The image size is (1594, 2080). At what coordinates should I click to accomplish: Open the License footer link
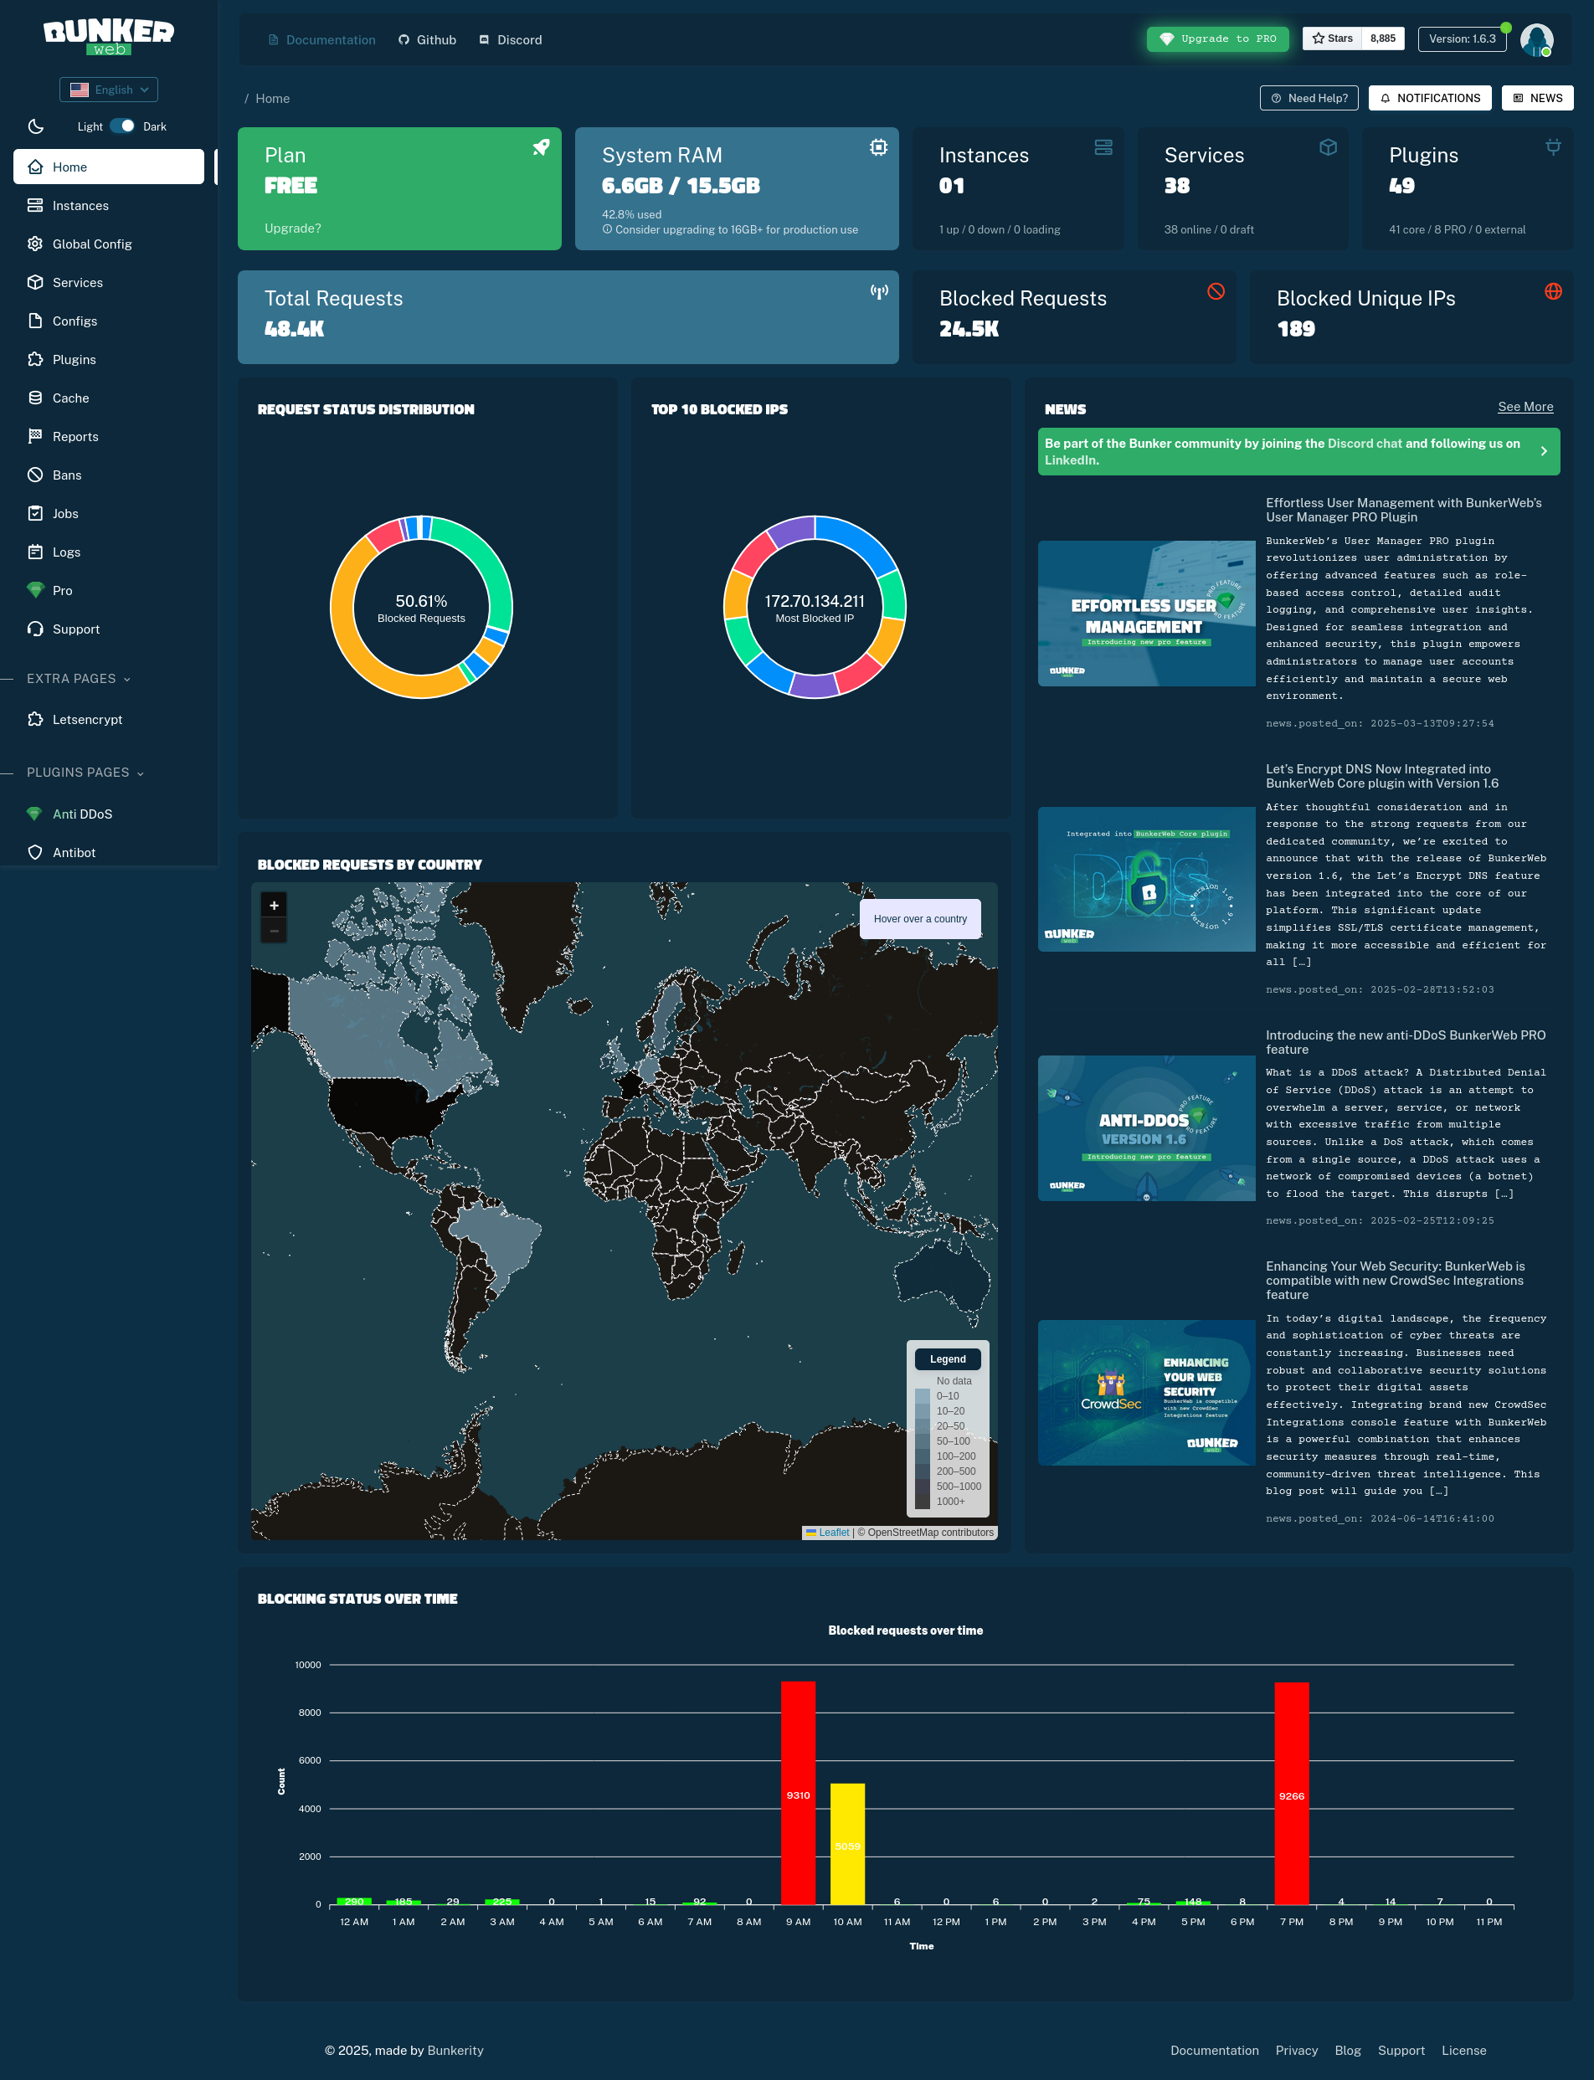[1464, 2051]
